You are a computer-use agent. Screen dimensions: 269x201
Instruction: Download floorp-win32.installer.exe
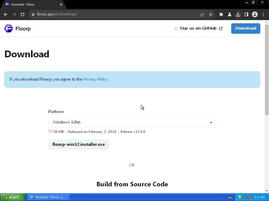tap(79, 144)
